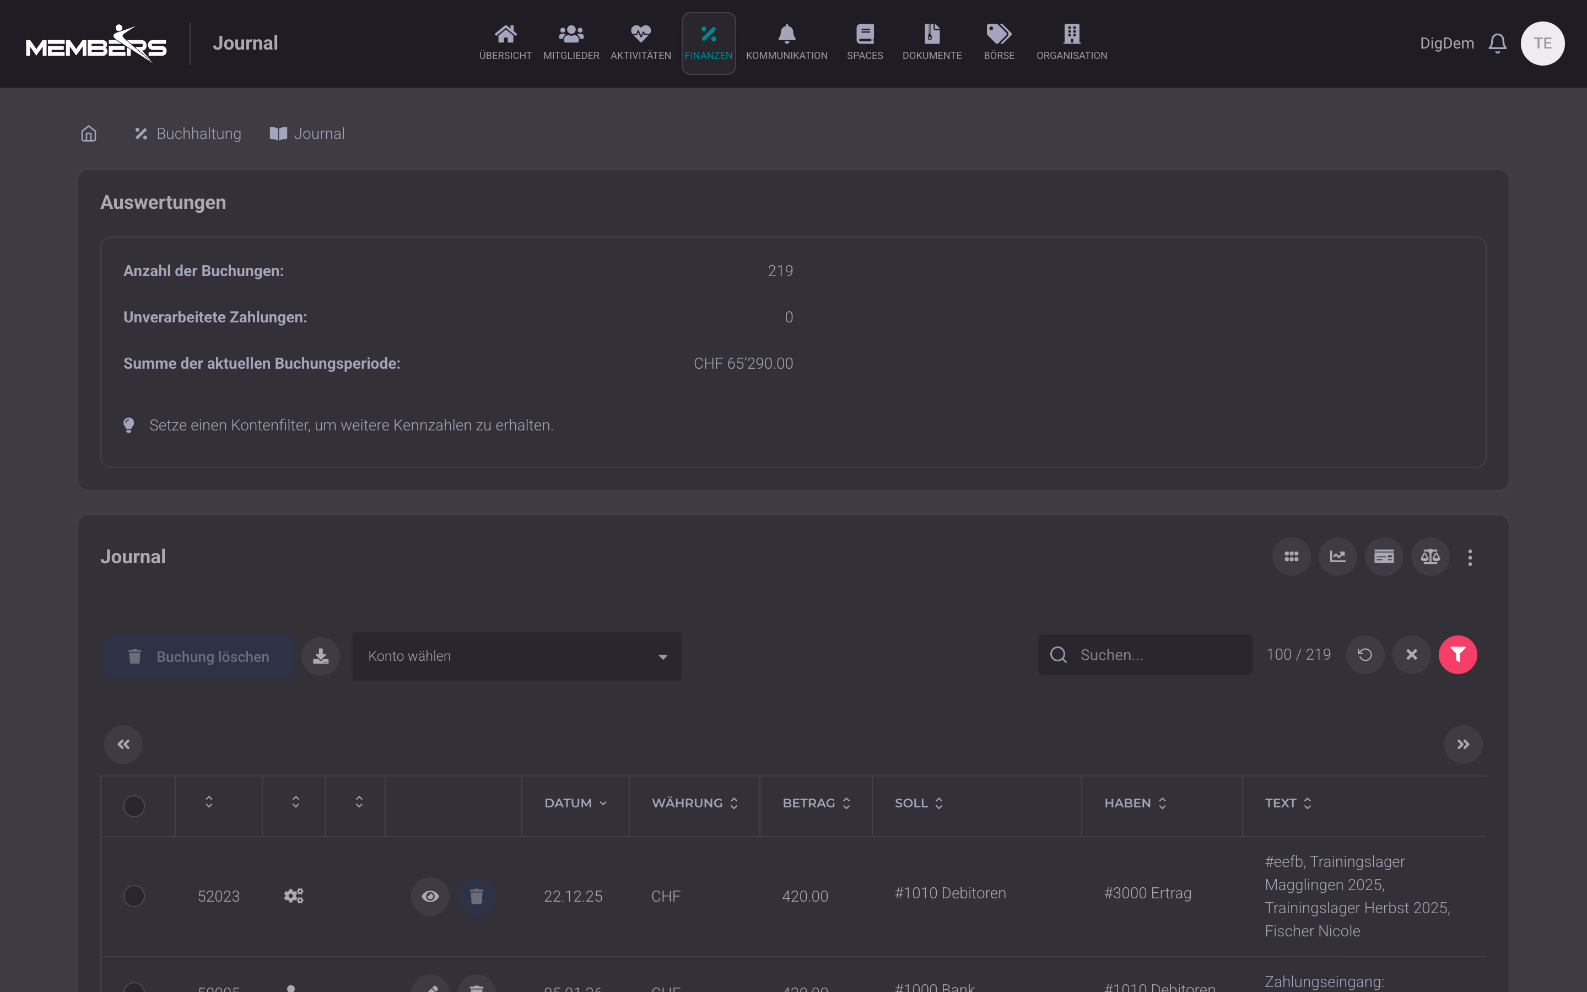The width and height of the screenshot is (1587, 992).
Task: Toggle the select-all checkbox in table header
Action: coord(134,806)
